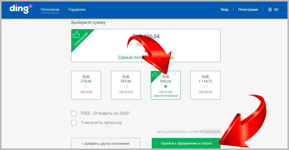The image size is (289, 150).
Task: Click the globe language icon
Action: pos(270,10)
